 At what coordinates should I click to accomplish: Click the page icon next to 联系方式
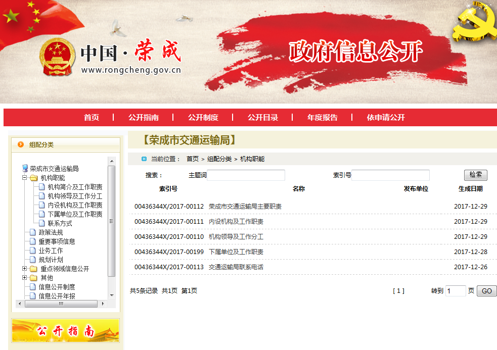click(x=42, y=223)
